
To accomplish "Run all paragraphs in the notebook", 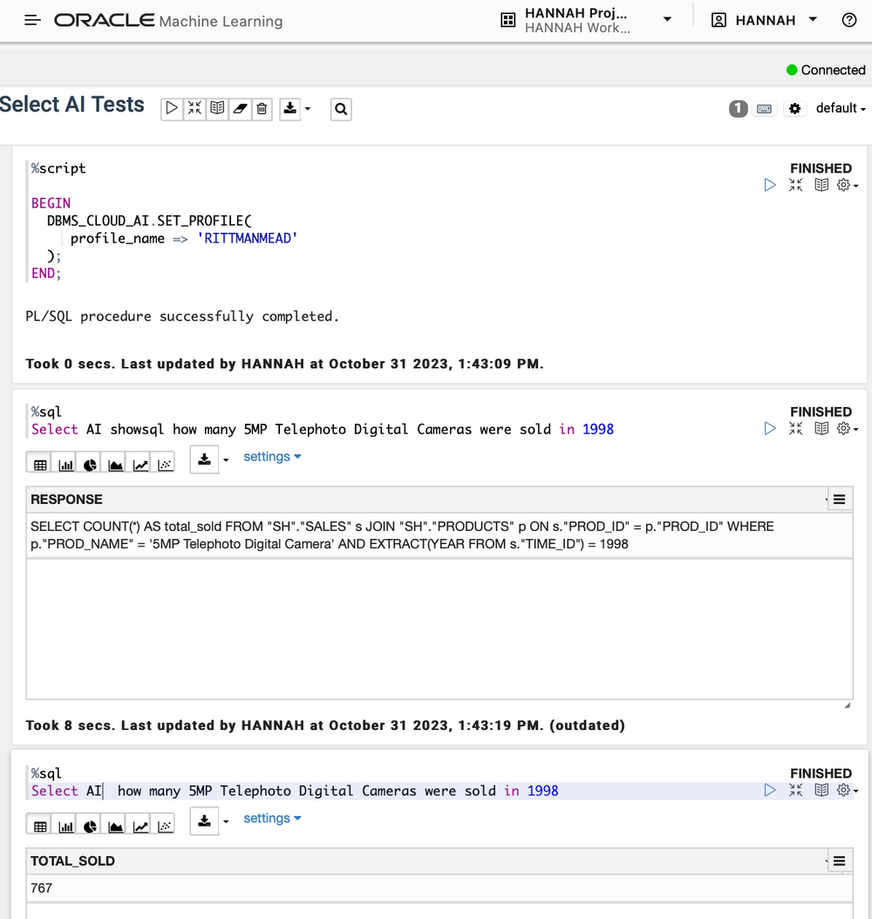I will [172, 108].
